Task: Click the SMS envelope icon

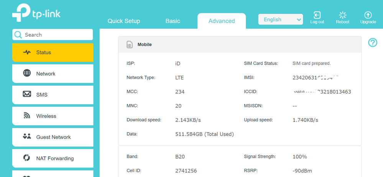Action: 27,94
